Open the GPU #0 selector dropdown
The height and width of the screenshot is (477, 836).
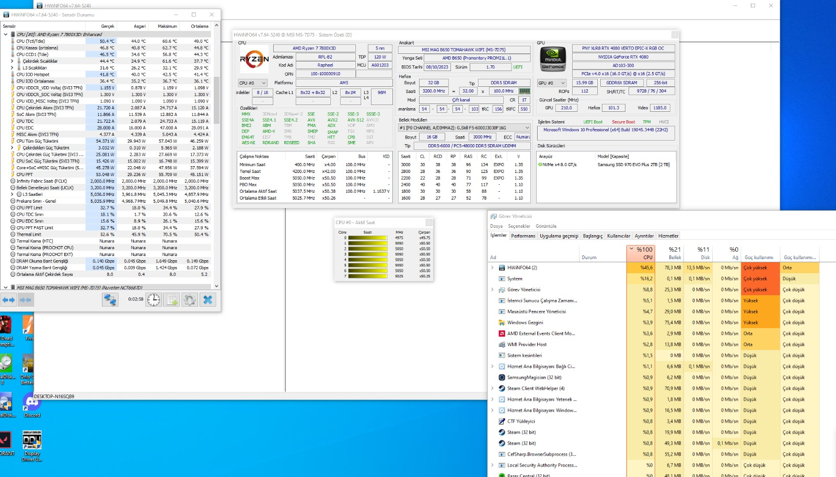(552, 83)
